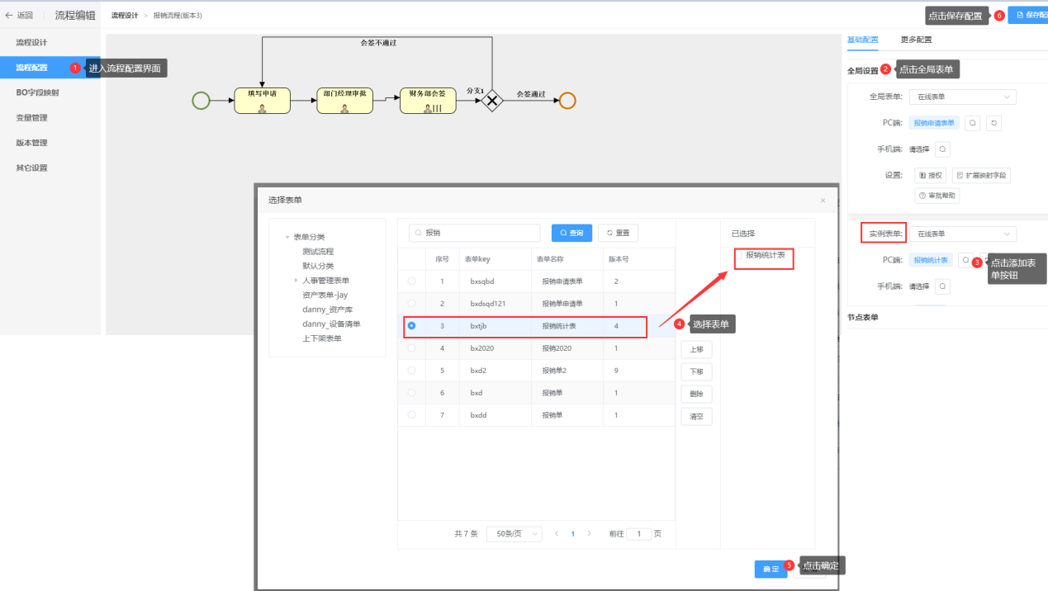Check 报销统计表 in 已选择 list
The width and height of the screenshot is (1048, 591).
click(740, 256)
